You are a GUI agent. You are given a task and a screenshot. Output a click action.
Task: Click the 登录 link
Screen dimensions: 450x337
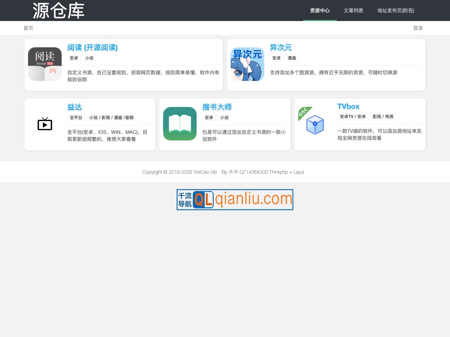pyautogui.click(x=418, y=28)
